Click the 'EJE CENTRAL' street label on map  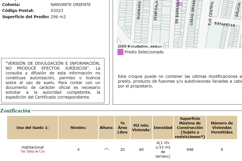(x=211, y=13)
